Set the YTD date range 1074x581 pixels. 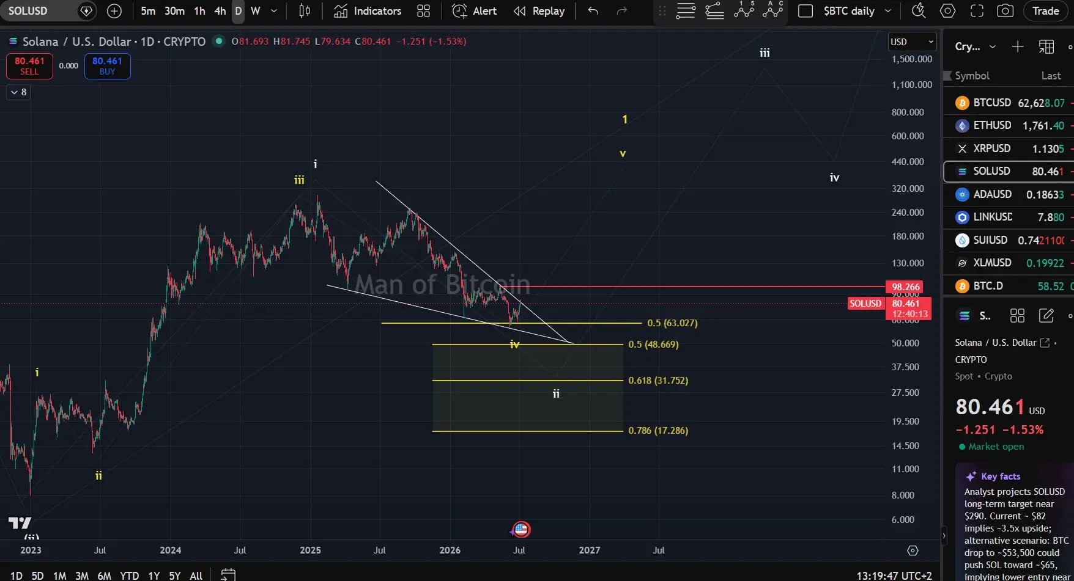[129, 576]
